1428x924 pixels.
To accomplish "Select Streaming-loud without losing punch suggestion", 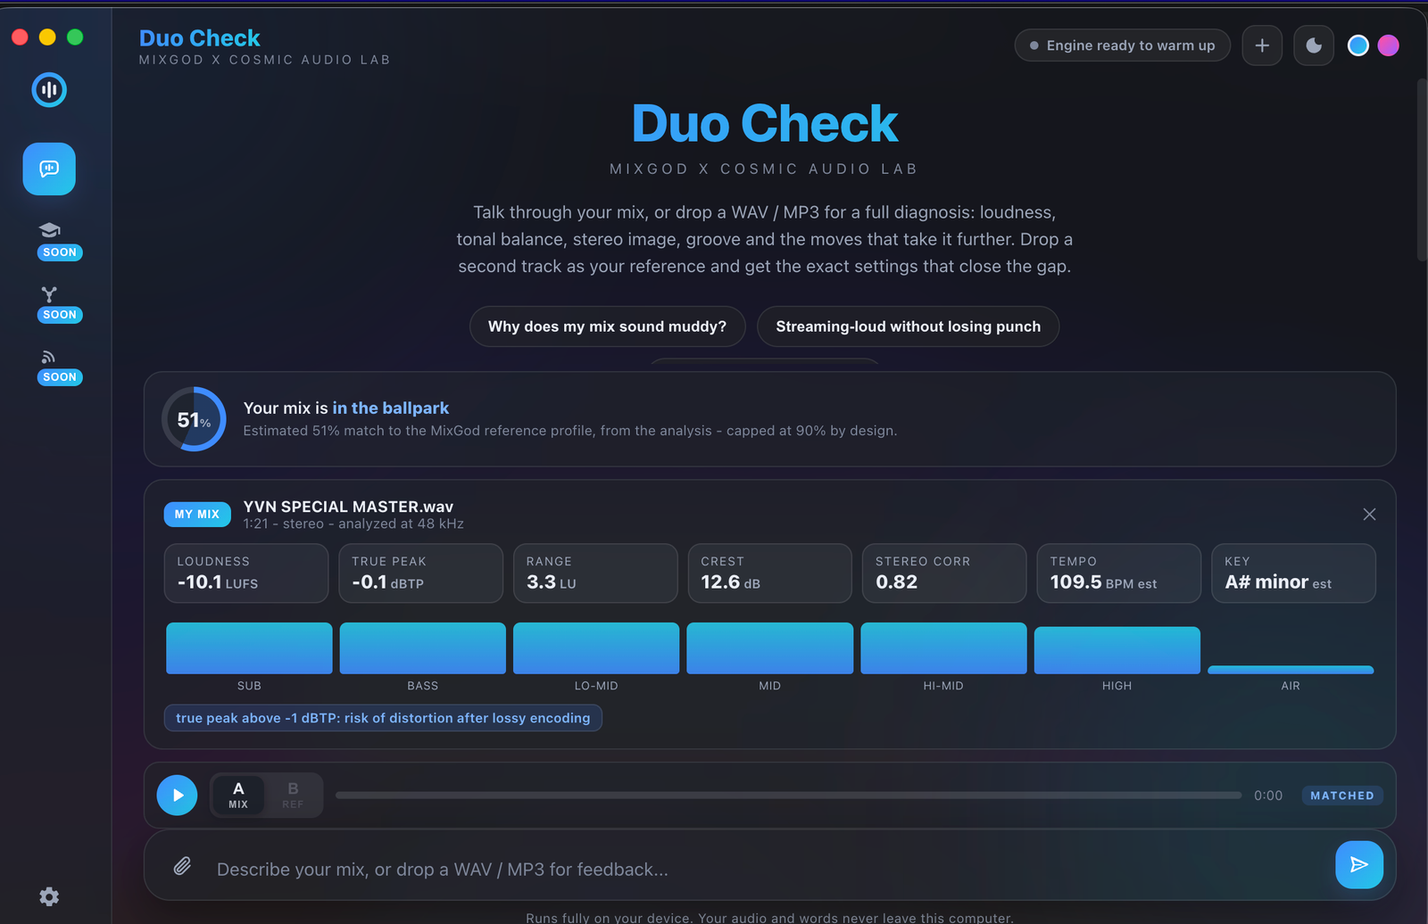I will pyautogui.click(x=908, y=326).
